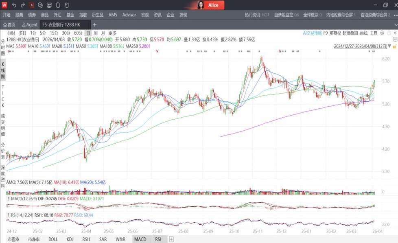Add indicator with the plus box
398x243 pixels.
pos(171,239)
